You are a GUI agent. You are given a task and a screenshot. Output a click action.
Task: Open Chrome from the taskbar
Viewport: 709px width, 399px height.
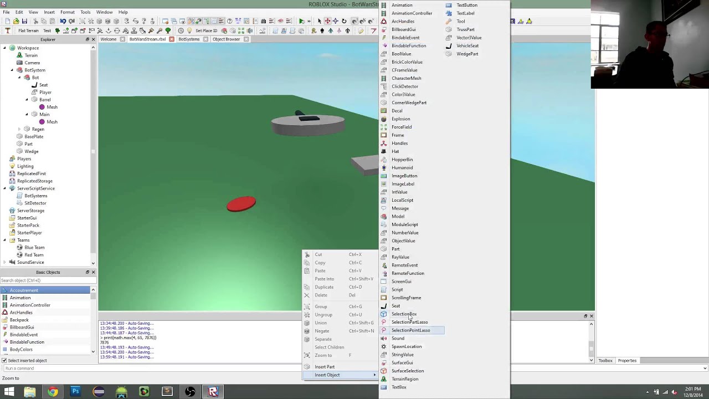(x=53, y=392)
